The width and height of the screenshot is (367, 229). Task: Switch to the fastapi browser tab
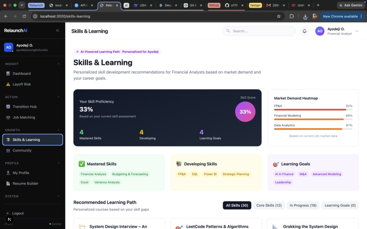point(255,5)
